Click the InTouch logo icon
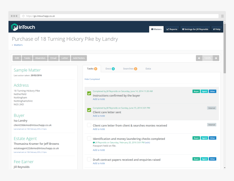The width and height of the screenshot is (234, 181). point(14,27)
